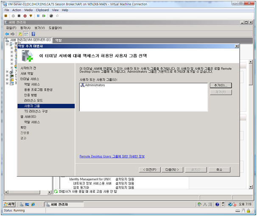Click the green Reset VM icon

click(44, 16)
